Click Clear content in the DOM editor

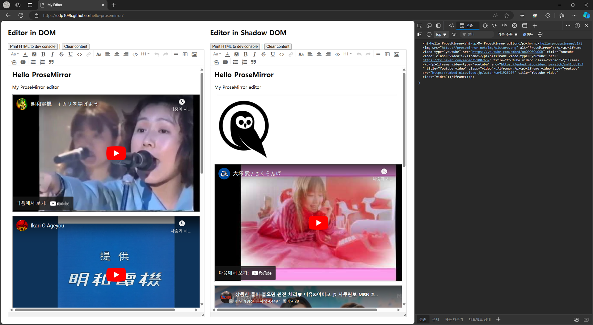click(76, 46)
